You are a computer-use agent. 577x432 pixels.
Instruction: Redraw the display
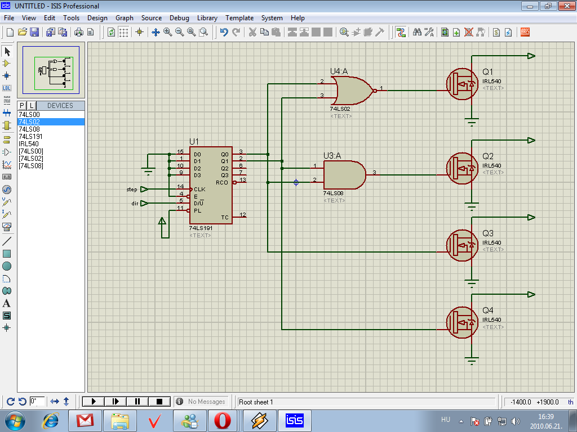pyautogui.click(x=111, y=32)
